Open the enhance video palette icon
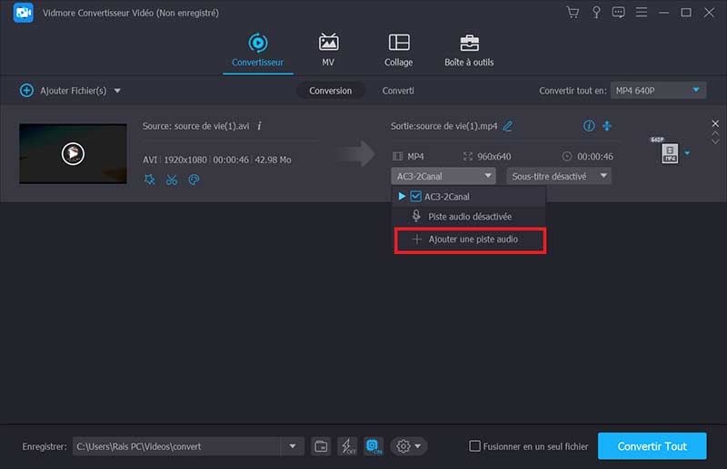727x469 pixels. coord(194,180)
